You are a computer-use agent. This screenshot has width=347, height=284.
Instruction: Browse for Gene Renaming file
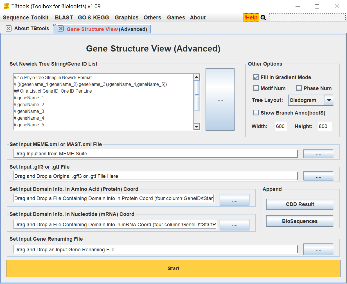coord(318,249)
